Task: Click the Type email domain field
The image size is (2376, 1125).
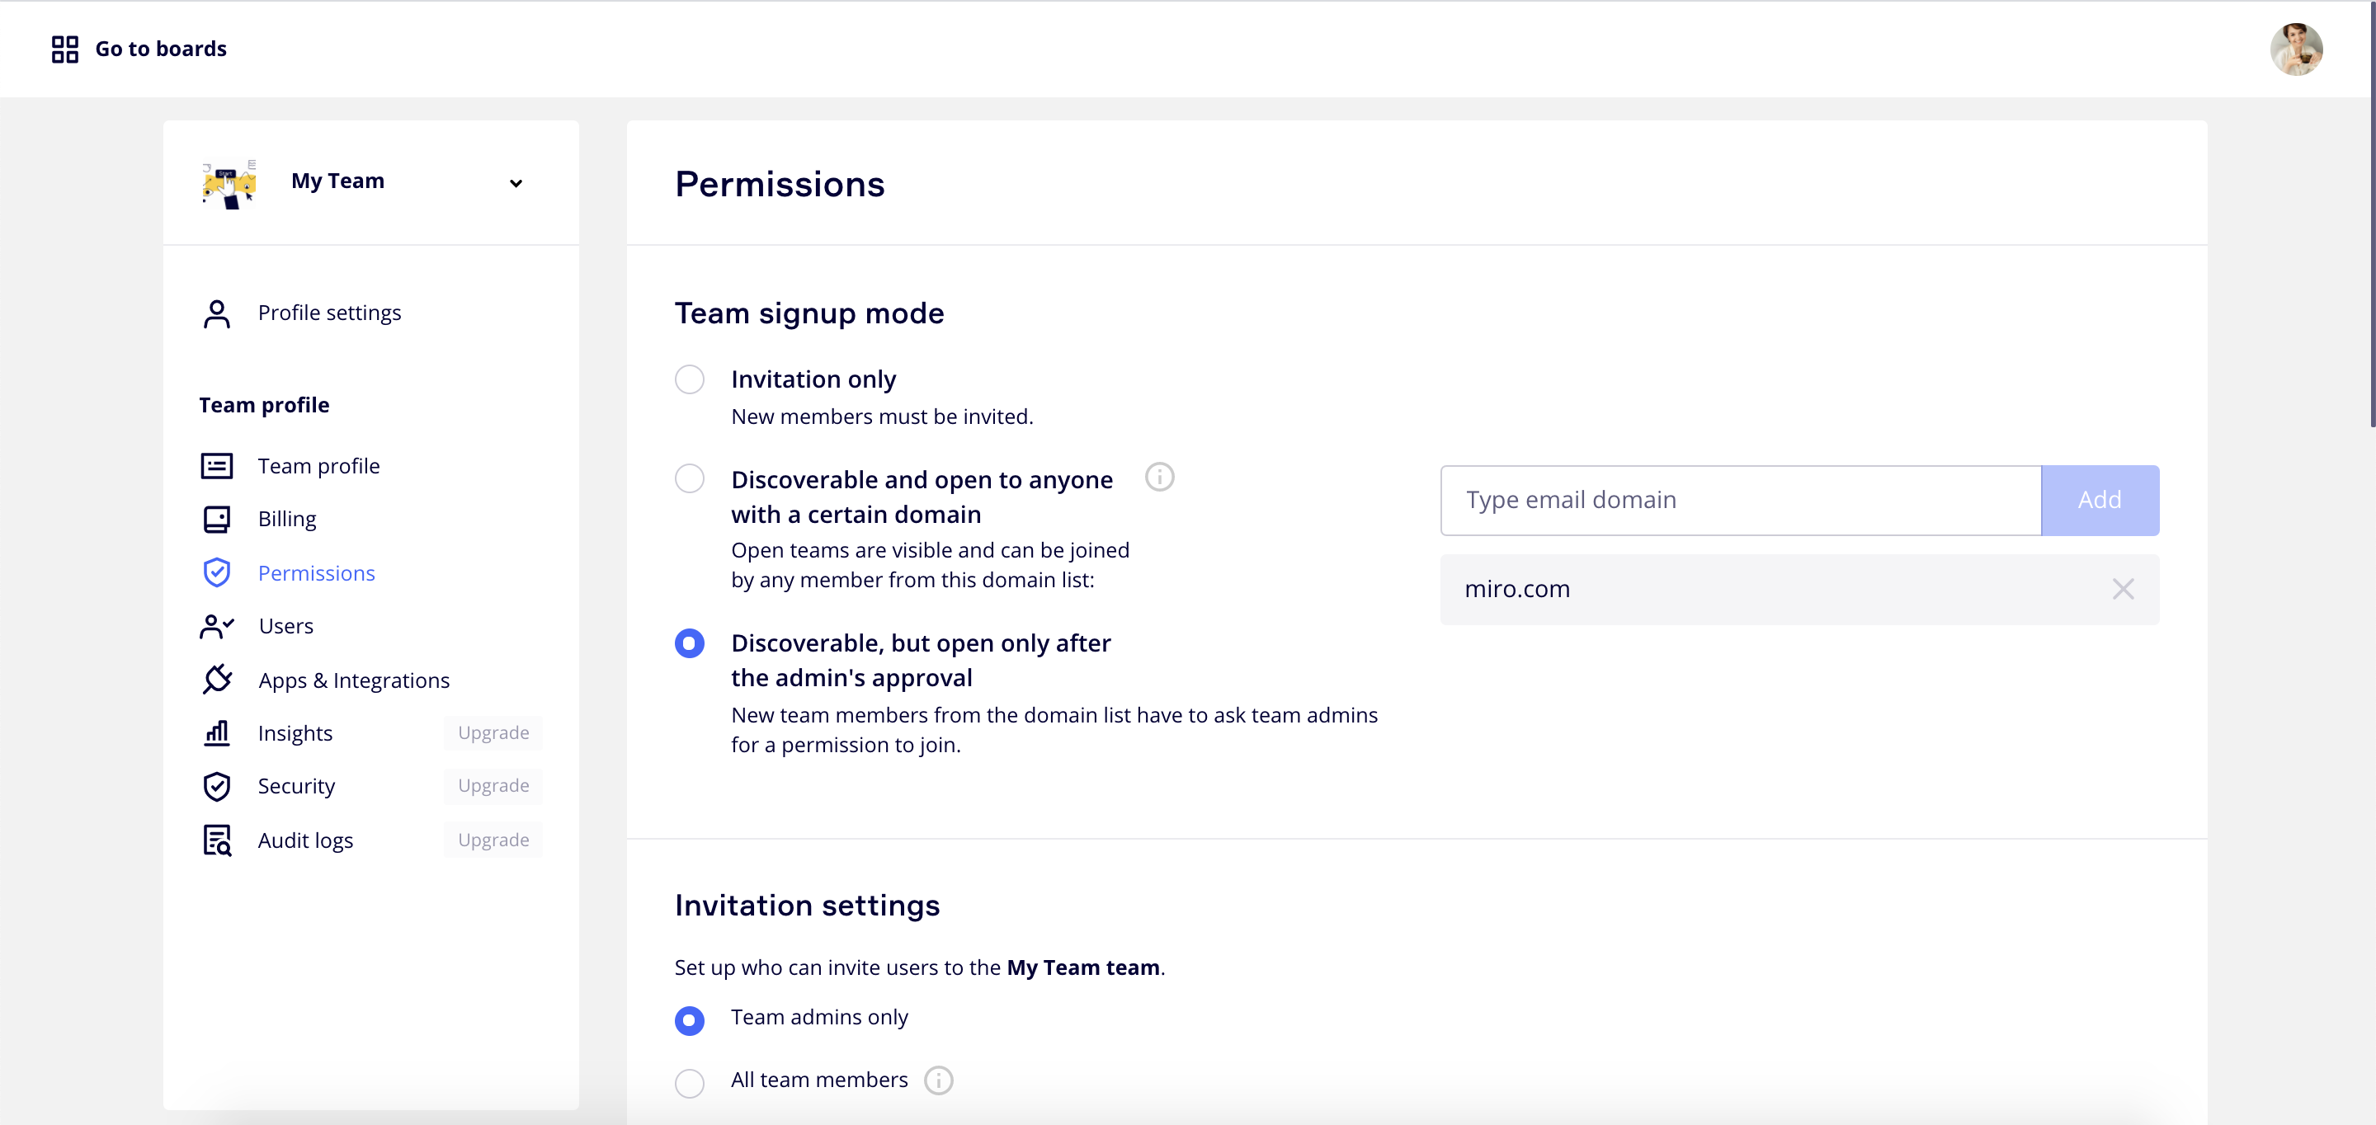Action: (x=1740, y=500)
